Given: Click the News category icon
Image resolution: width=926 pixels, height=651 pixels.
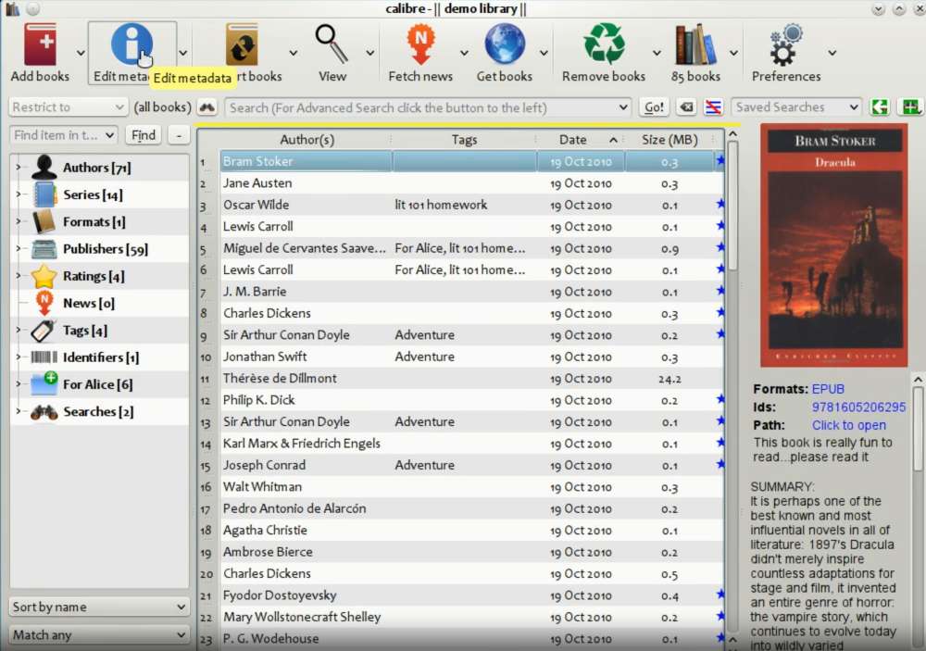Looking at the screenshot, I should click(44, 303).
